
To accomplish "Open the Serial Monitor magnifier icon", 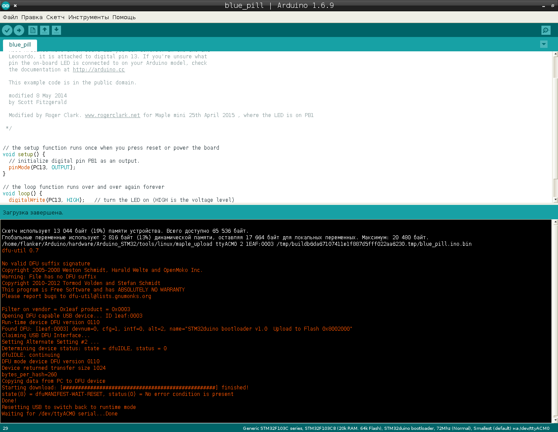I will click(x=546, y=30).
